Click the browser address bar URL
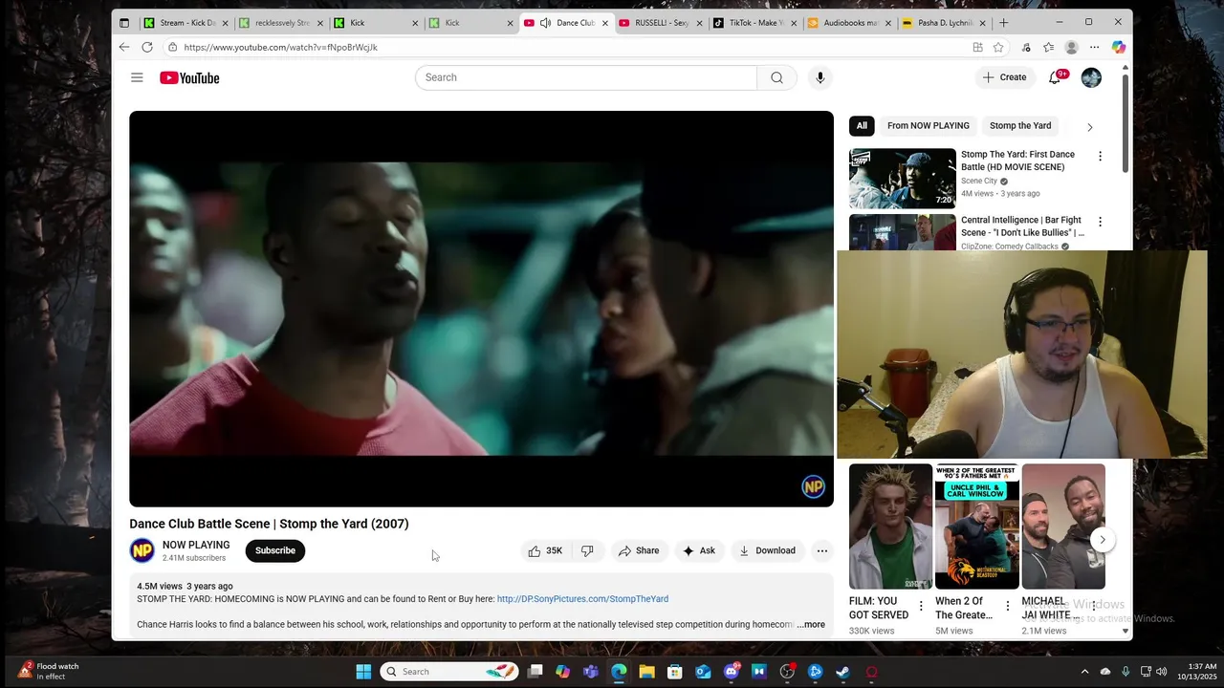Image resolution: width=1224 pixels, height=688 pixels. click(280, 48)
